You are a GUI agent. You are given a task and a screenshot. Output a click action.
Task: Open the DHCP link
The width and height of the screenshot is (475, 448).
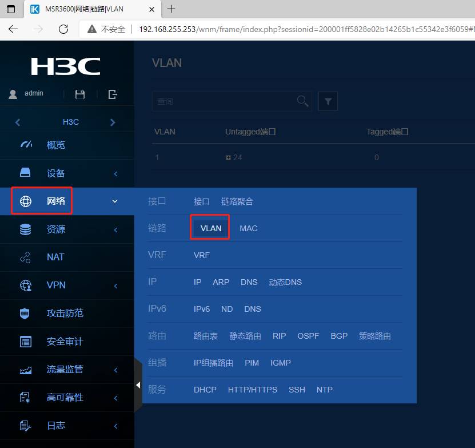pos(205,390)
